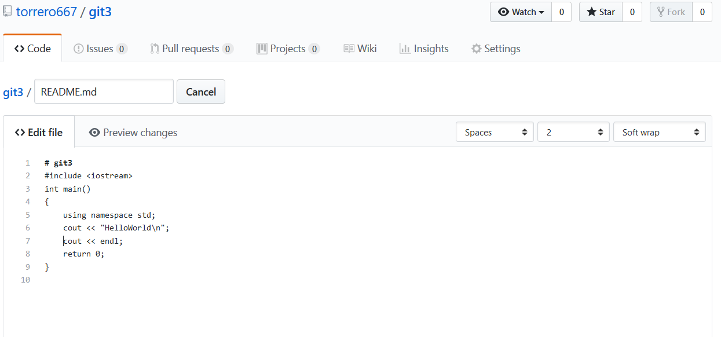Click the '#include <iostream>' line
The width and height of the screenshot is (721, 337).
point(89,175)
